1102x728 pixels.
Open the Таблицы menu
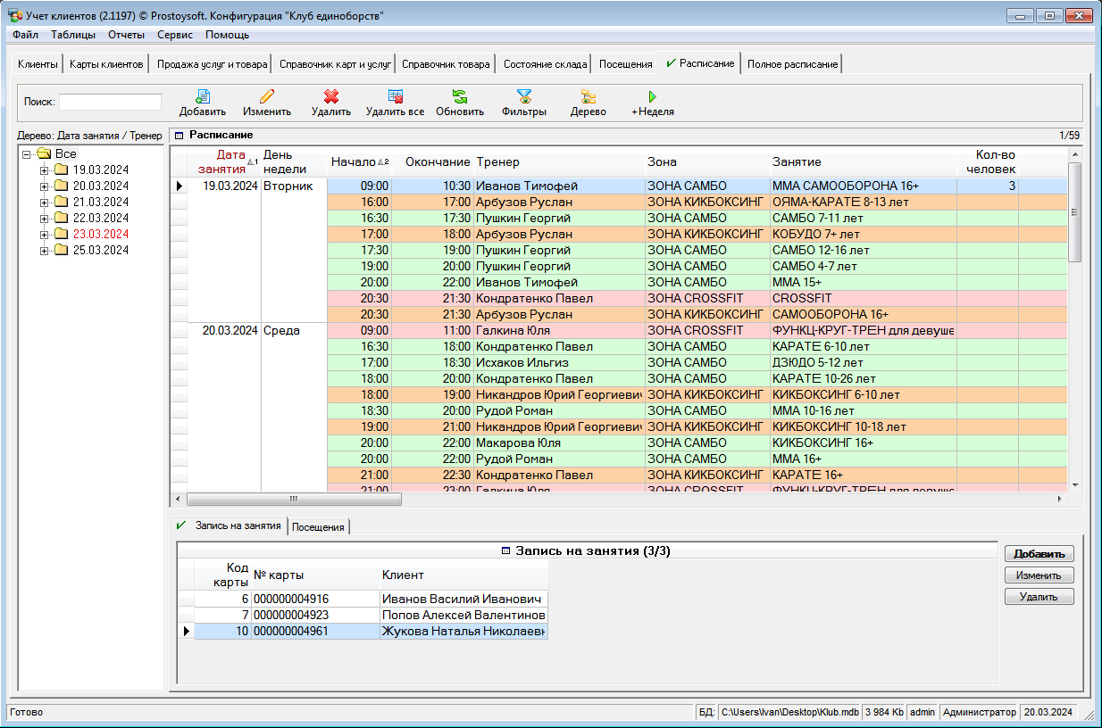pyautogui.click(x=73, y=35)
